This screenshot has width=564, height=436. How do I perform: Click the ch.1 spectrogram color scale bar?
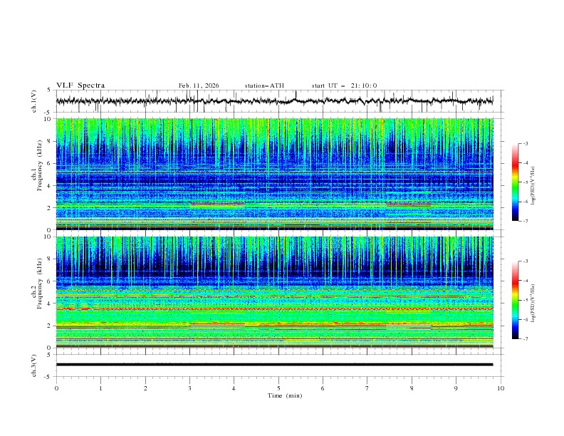[516, 182]
